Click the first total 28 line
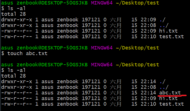The width and height of the screenshot is (190, 111). (x=14, y=14)
